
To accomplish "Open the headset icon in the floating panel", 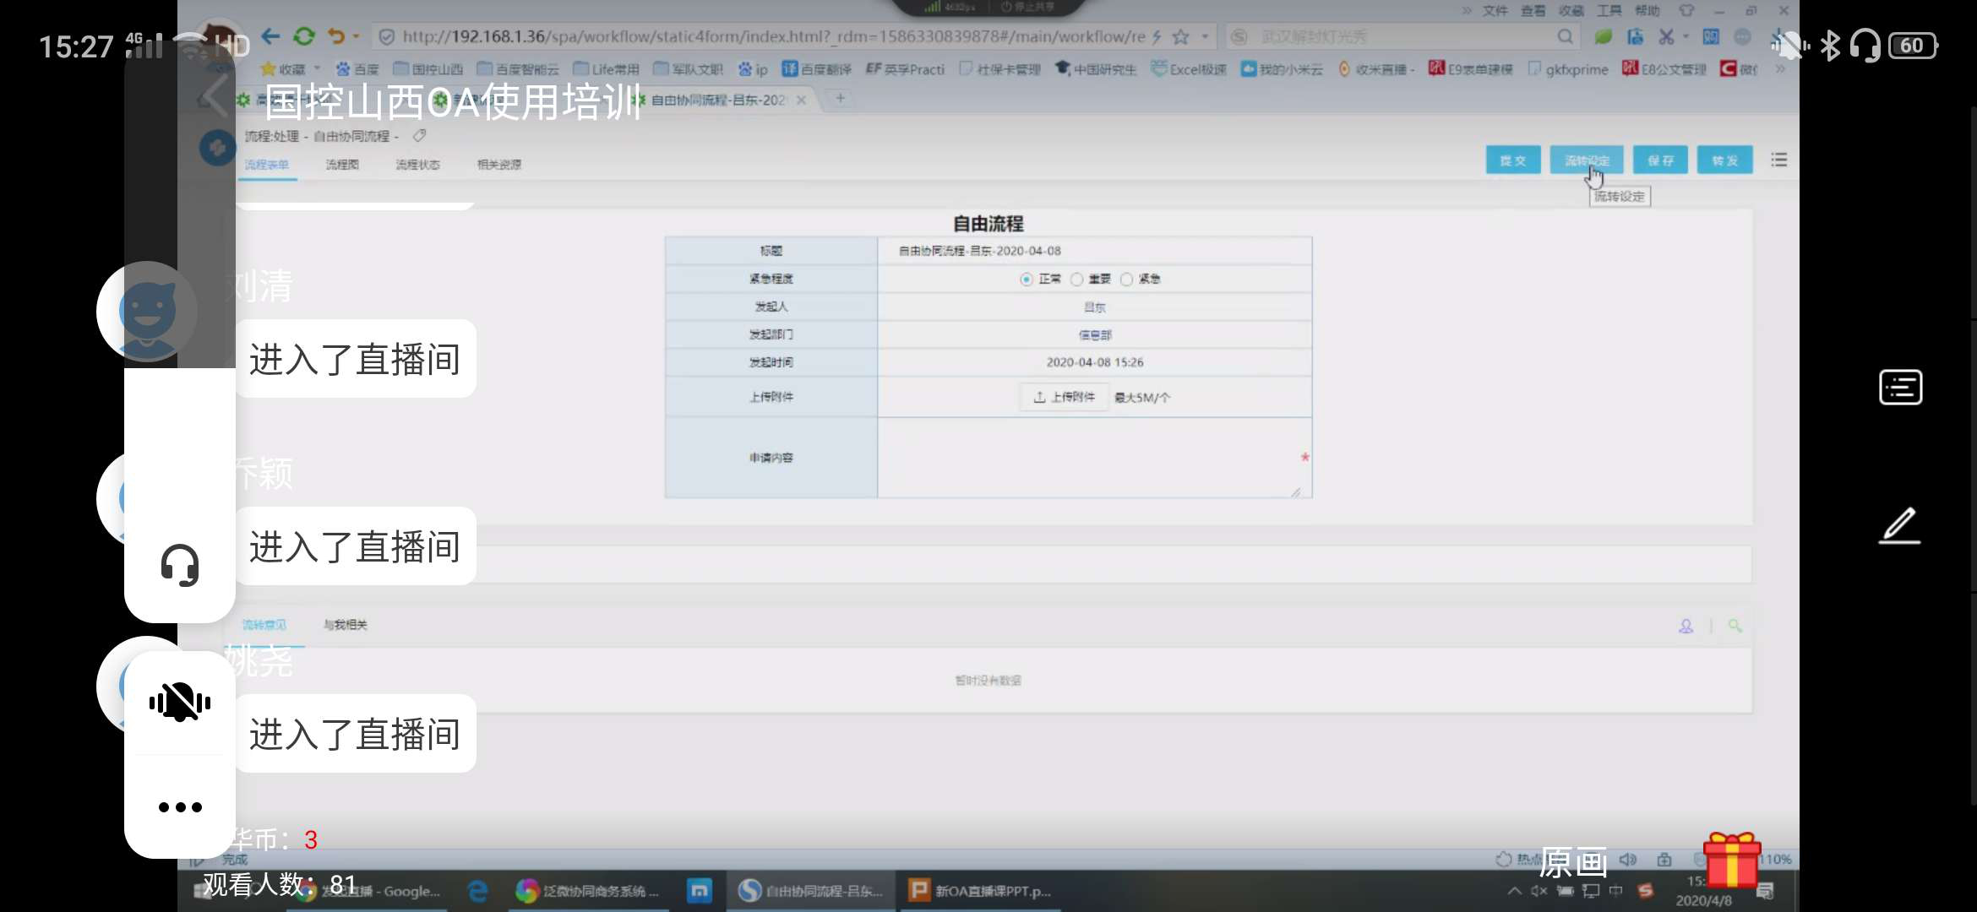I will point(179,565).
